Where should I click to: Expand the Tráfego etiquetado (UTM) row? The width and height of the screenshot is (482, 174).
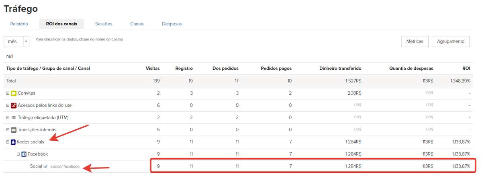8,117
